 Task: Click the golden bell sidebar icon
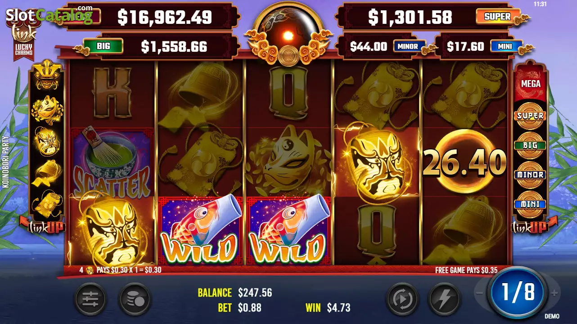[47, 173]
